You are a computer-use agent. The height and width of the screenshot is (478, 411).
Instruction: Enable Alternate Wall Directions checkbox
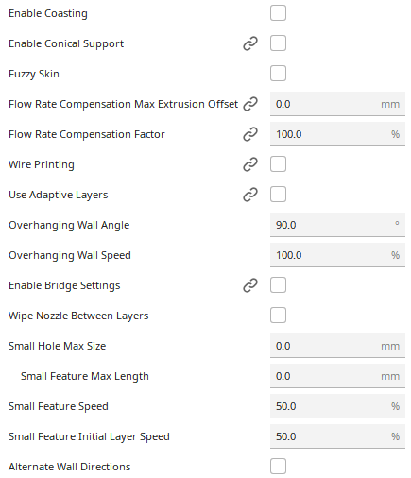coord(278,467)
